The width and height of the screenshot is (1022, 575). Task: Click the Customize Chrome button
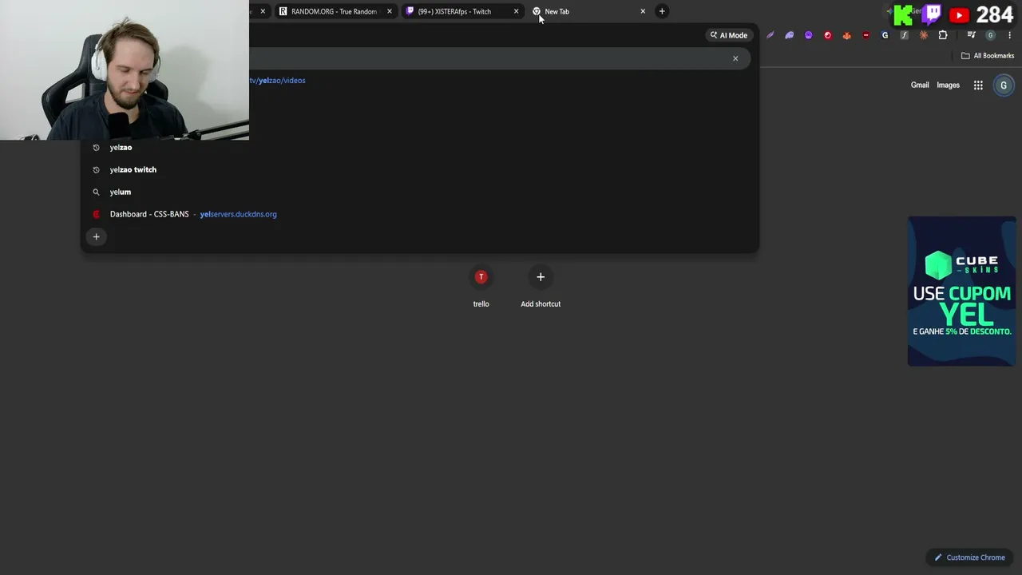pos(969,557)
